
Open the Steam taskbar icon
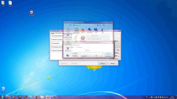click(x=20, y=97)
